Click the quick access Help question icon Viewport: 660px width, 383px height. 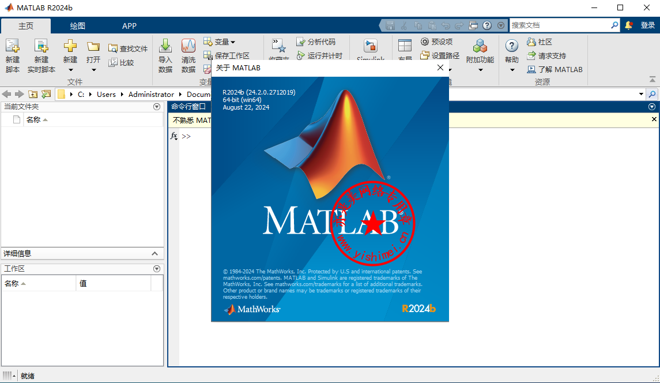487,26
